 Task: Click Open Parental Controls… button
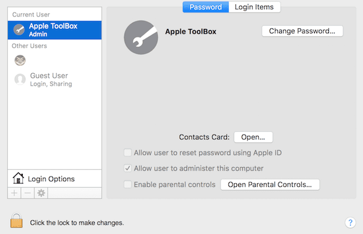[270, 185]
